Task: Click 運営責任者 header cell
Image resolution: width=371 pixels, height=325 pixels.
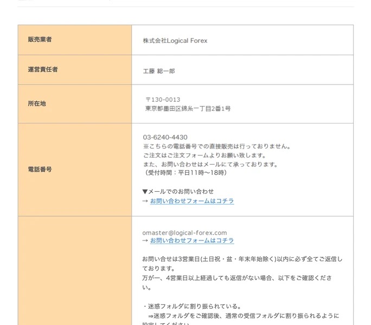Action: click(75, 70)
